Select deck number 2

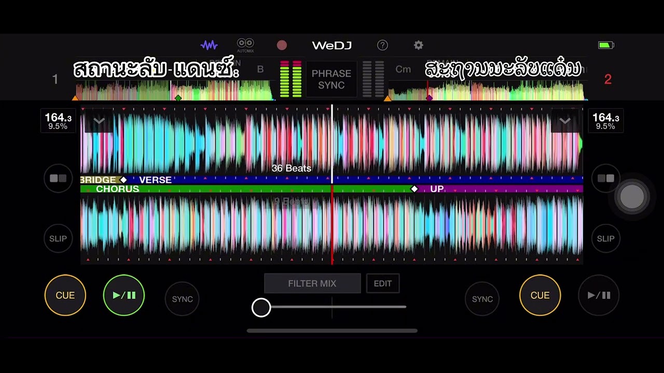click(607, 79)
